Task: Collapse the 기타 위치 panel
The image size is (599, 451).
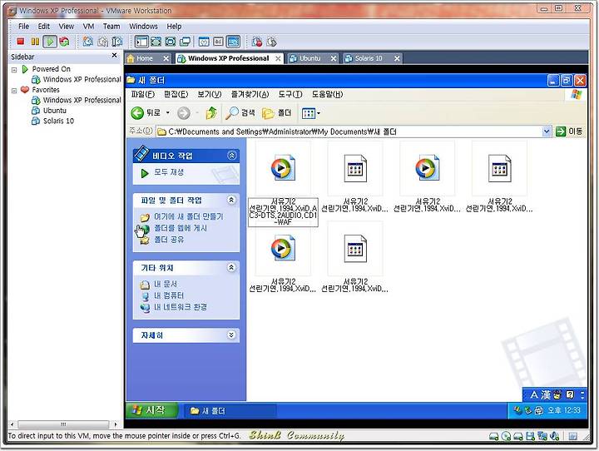Action: tap(231, 268)
